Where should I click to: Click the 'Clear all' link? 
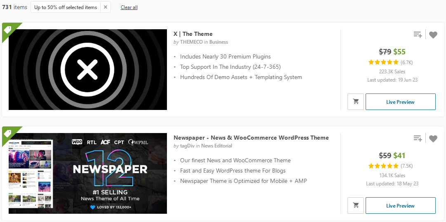[129, 7]
